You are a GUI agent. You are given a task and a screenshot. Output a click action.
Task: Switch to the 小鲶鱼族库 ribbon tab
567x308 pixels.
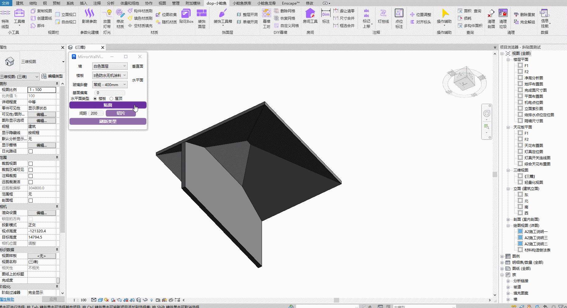pos(242,3)
